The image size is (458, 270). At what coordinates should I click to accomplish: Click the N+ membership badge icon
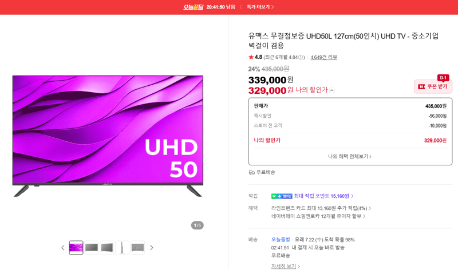tap(282, 196)
